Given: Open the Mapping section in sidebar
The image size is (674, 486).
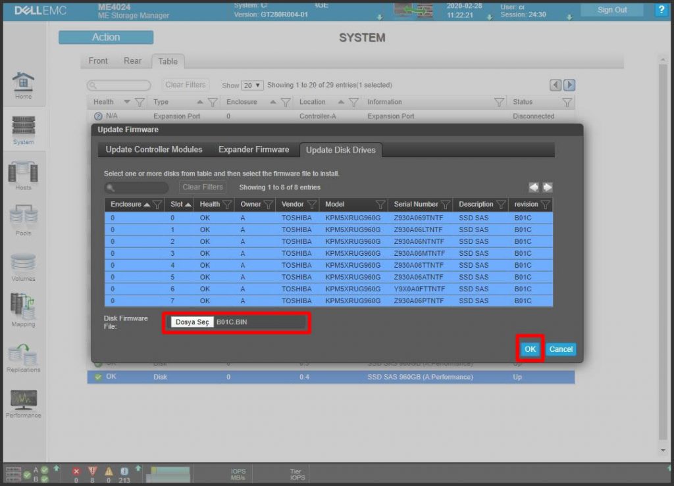Looking at the screenshot, I should 23,310.
